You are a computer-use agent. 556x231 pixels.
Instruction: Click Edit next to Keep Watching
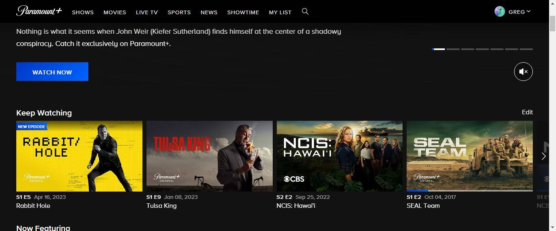(x=527, y=112)
